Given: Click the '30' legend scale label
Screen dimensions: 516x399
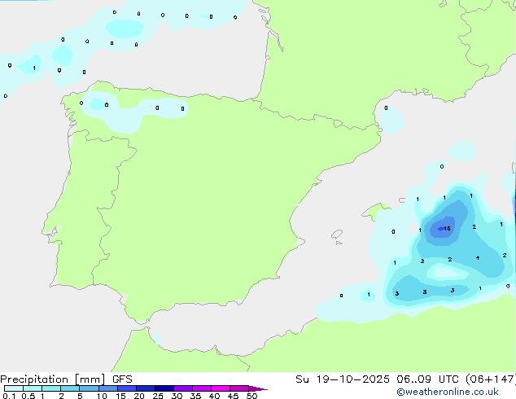Looking at the screenshot, I should pyautogui.click(x=177, y=396).
